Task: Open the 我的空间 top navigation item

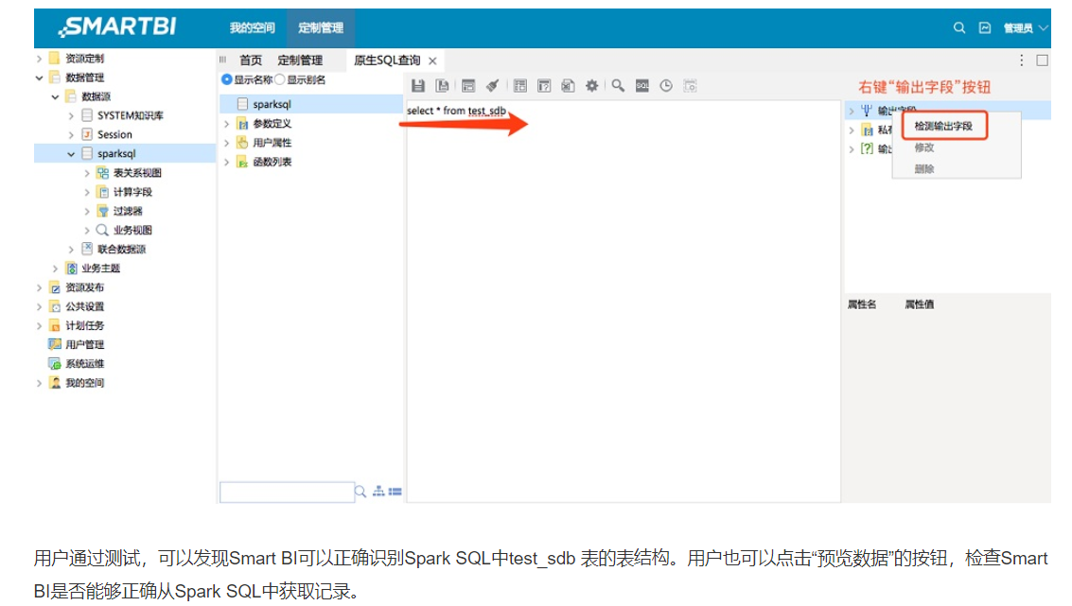Action: click(x=253, y=28)
